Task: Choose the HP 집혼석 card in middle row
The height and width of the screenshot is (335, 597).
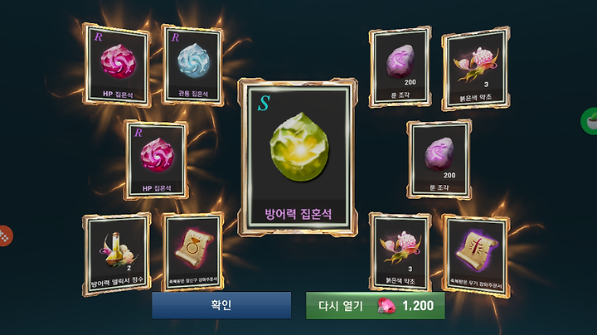Action: click(156, 160)
